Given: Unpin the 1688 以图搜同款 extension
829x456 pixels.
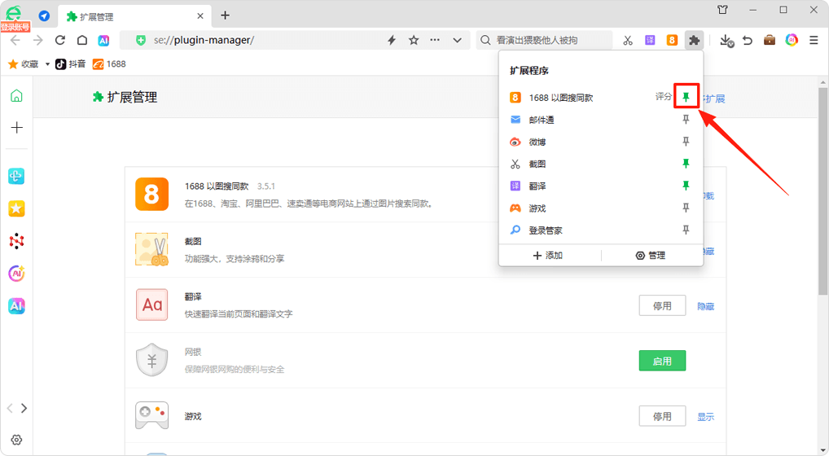Looking at the screenshot, I should [686, 97].
